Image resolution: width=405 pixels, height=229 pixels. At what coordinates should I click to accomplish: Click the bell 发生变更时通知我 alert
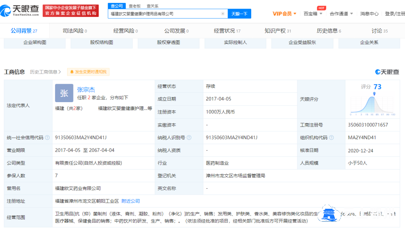point(87,72)
